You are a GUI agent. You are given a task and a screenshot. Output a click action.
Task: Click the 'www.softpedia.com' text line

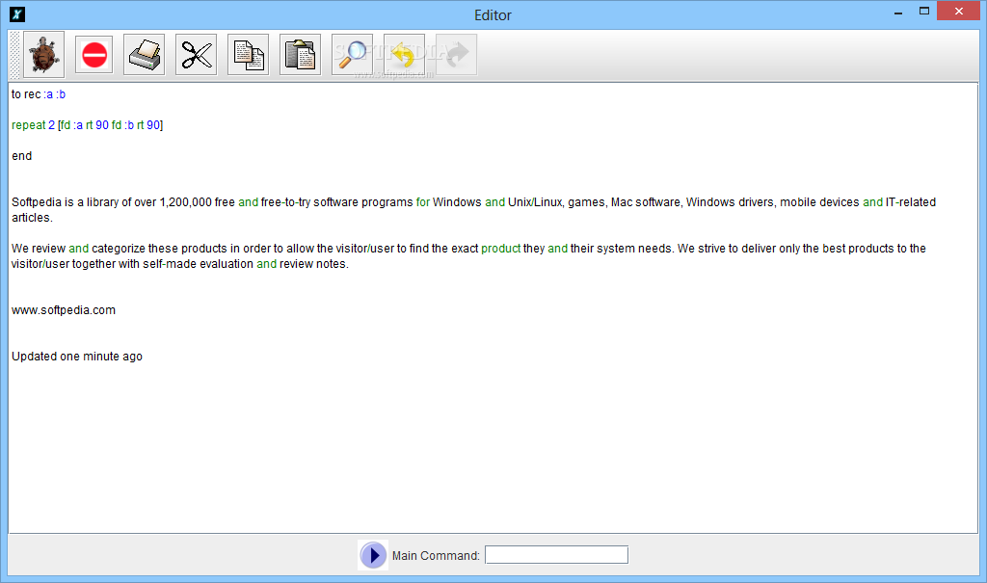click(x=64, y=310)
